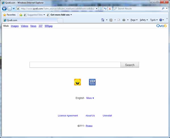Click the Search Results toolbar box

pos(137,9)
